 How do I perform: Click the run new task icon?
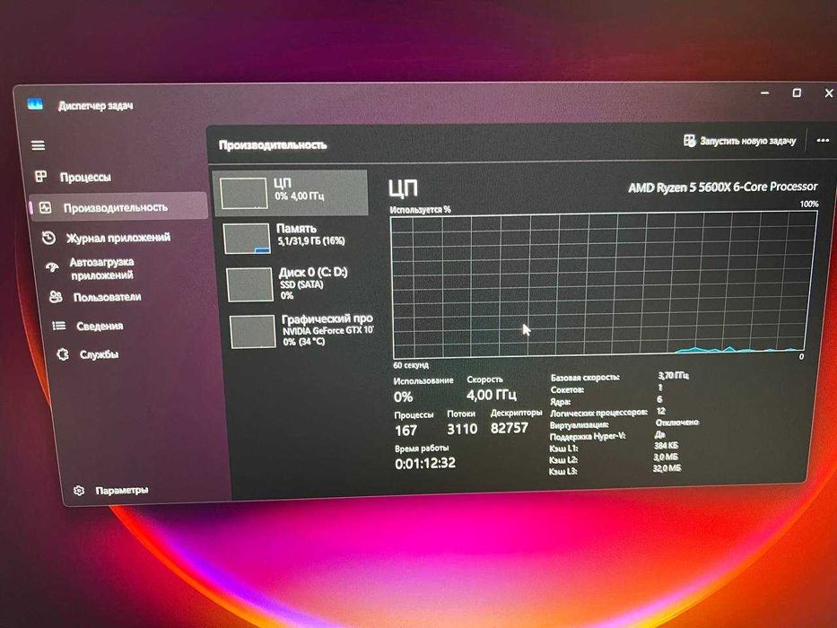coord(689,141)
